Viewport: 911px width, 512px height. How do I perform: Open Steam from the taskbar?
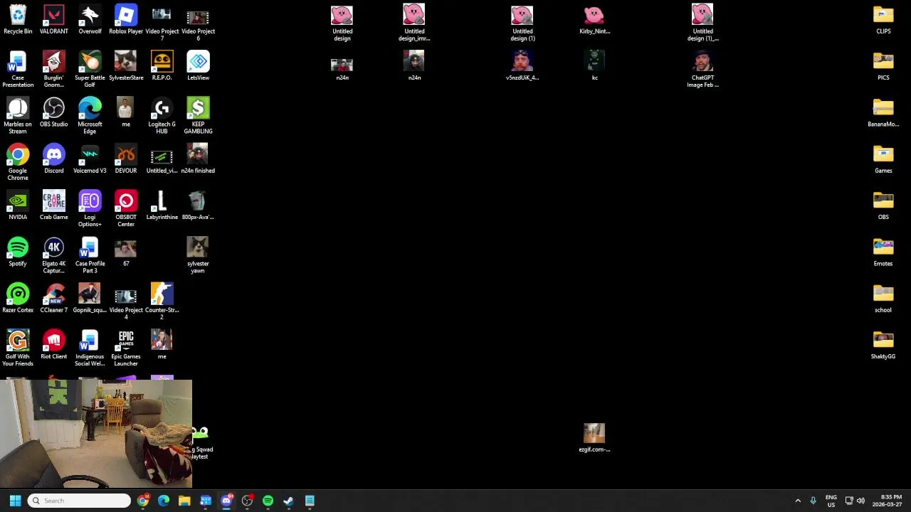288,501
